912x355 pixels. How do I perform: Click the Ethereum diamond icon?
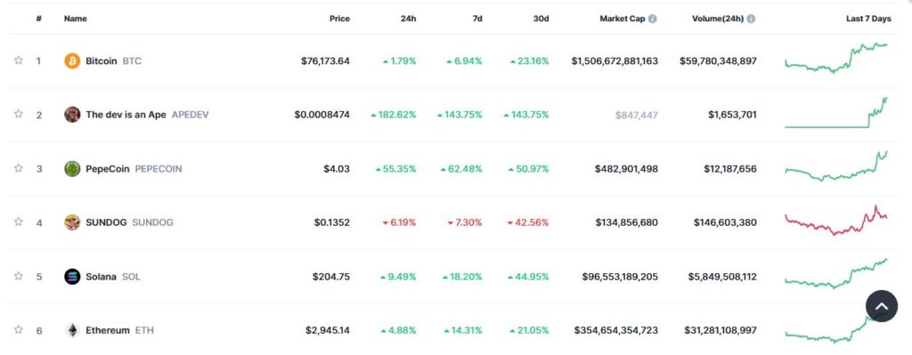tap(72, 331)
